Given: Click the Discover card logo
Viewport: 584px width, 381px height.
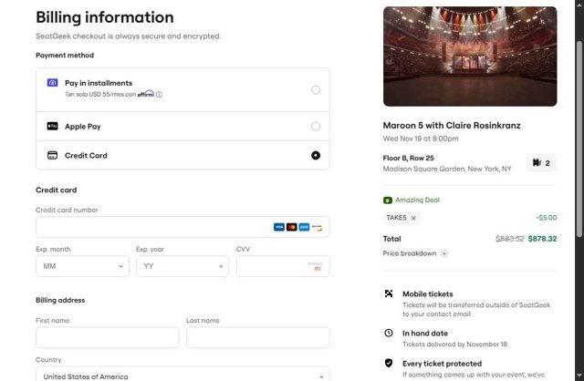Looking at the screenshot, I should 317,227.
